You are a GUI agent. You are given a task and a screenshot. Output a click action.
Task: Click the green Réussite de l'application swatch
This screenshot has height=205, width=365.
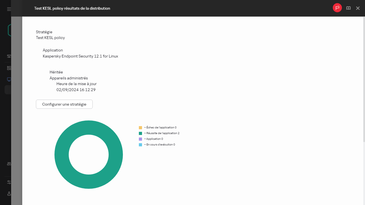[x=140, y=133]
